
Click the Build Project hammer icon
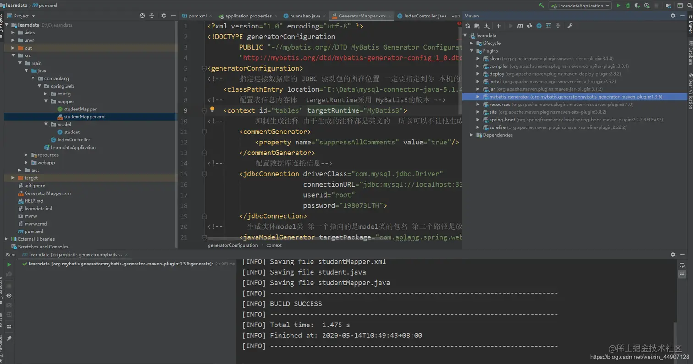tap(542, 6)
